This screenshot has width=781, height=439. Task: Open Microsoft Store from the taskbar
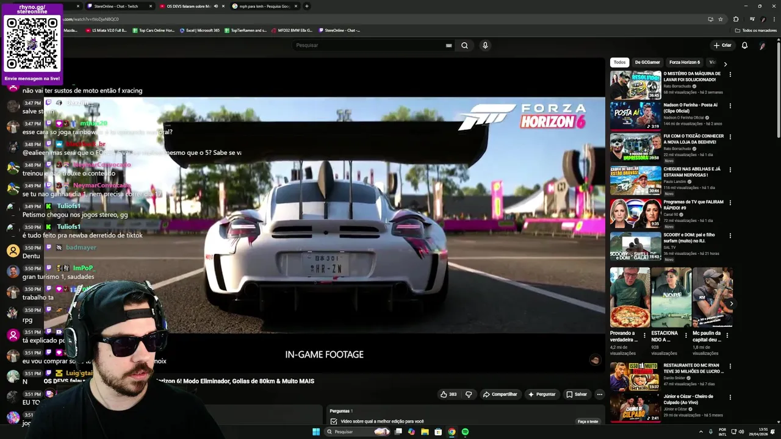438,432
